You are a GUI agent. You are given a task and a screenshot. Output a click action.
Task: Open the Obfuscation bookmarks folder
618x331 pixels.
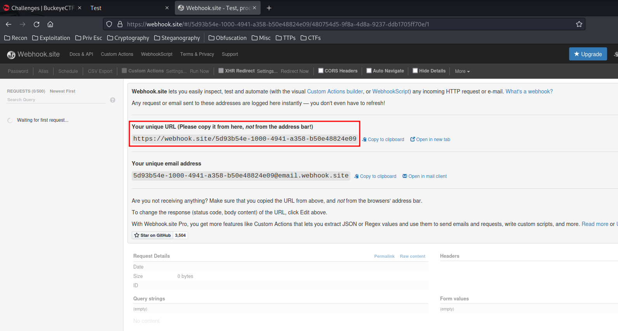(228, 38)
